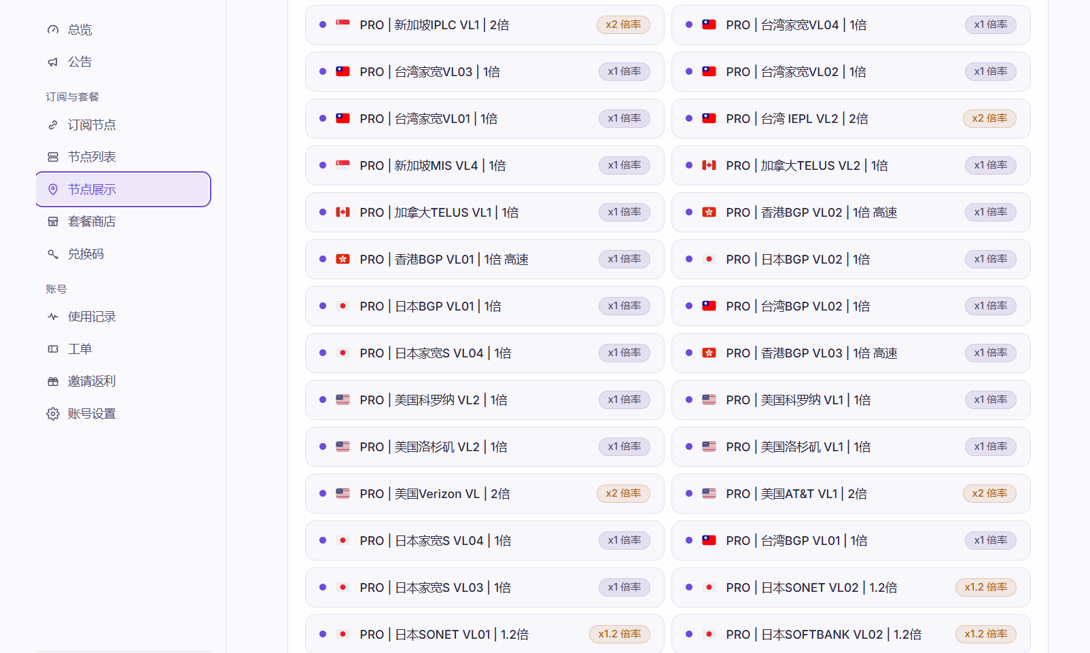Viewport: 1090px width, 653px height.
Task: Click the US flag on 美国科罗纳 VL2
Action: point(343,400)
